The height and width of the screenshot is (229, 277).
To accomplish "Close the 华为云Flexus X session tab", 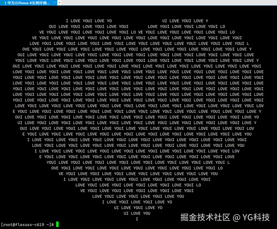I will click(55, 3).
